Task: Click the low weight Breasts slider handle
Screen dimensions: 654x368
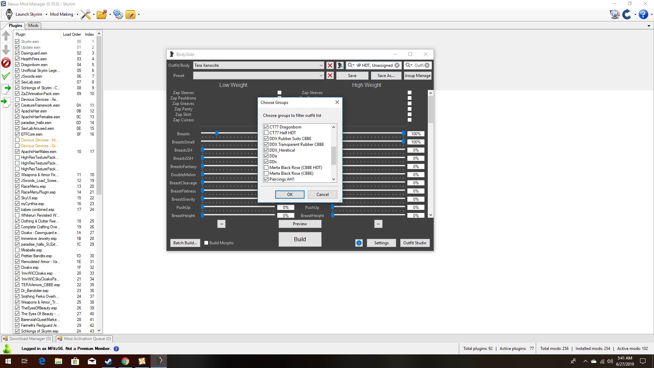Action: pos(217,133)
